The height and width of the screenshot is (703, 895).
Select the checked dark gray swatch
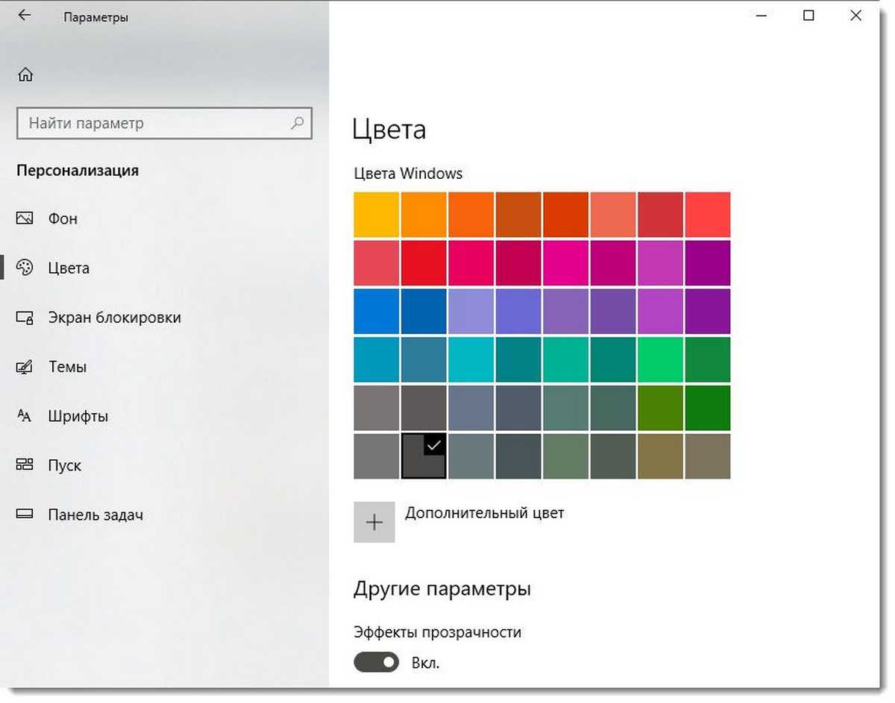point(424,456)
